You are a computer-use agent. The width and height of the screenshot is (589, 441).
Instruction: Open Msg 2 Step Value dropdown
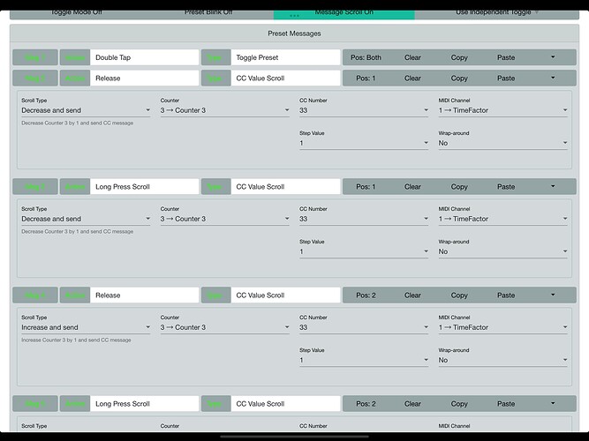364,143
